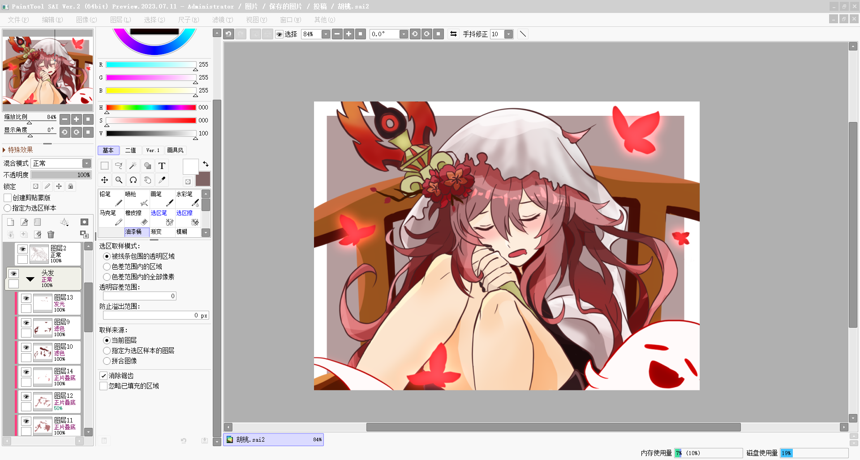Click the 胡桃.sai2 document tab
The height and width of the screenshot is (460, 860).
click(x=273, y=439)
